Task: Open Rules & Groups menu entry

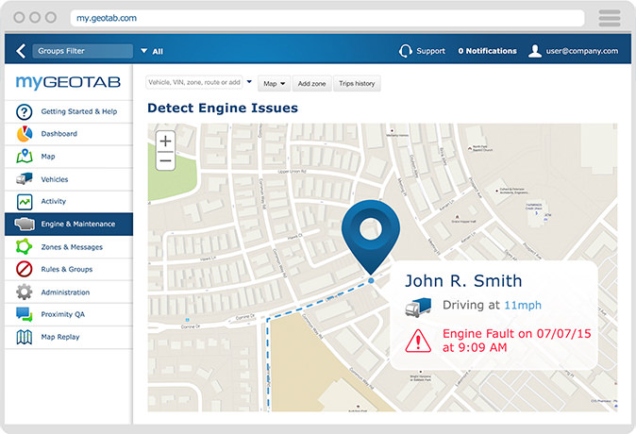Action: 69,269
